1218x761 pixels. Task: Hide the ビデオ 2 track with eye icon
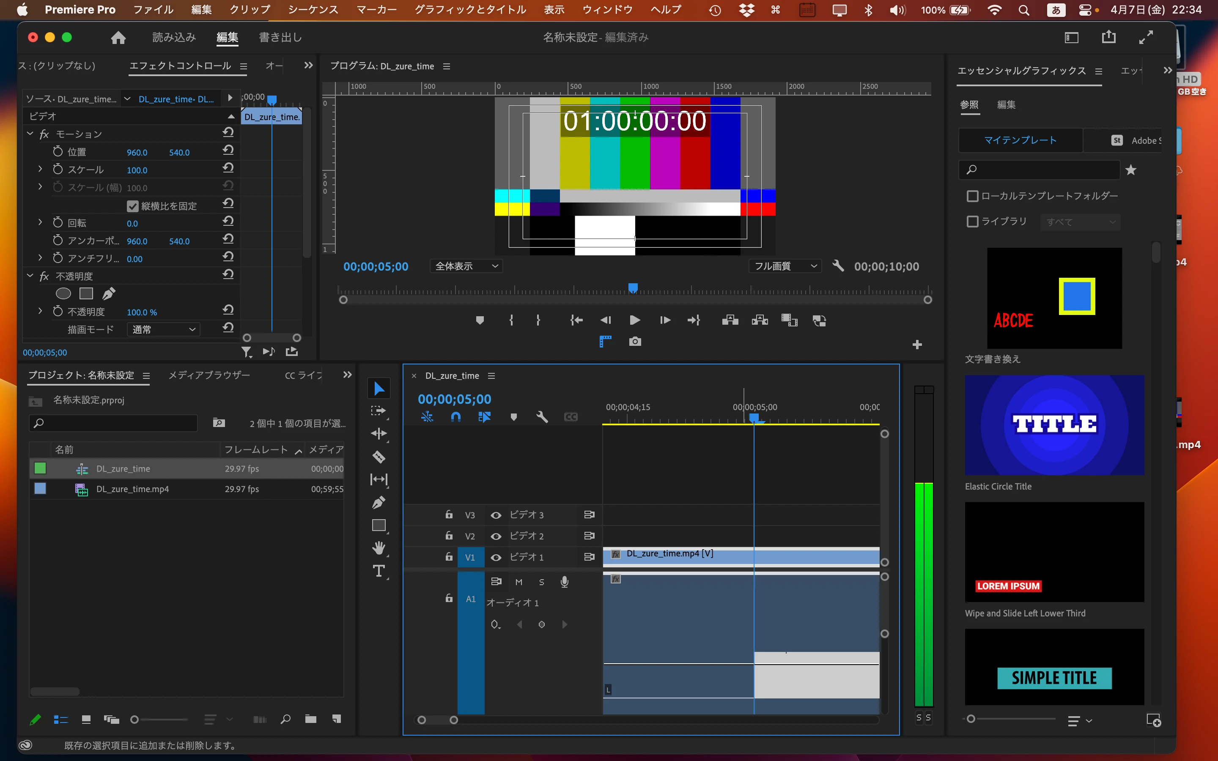(496, 536)
